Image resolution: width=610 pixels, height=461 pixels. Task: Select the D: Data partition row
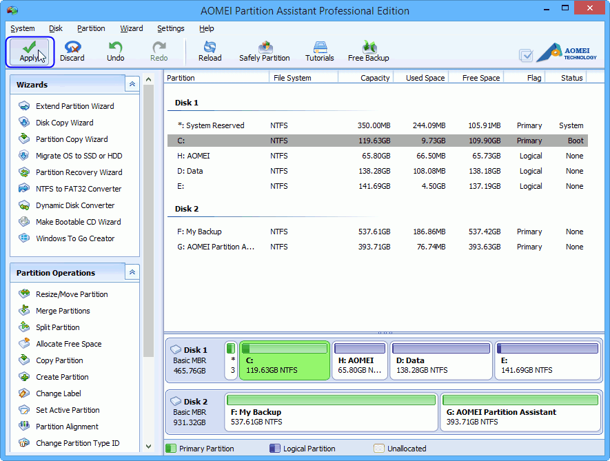point(377,171)
